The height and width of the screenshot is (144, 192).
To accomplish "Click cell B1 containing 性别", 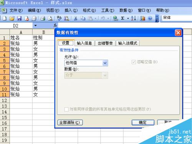I will (x=44, y=38).
